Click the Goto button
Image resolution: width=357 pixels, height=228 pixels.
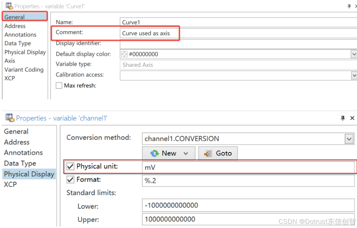pos(218,153)
